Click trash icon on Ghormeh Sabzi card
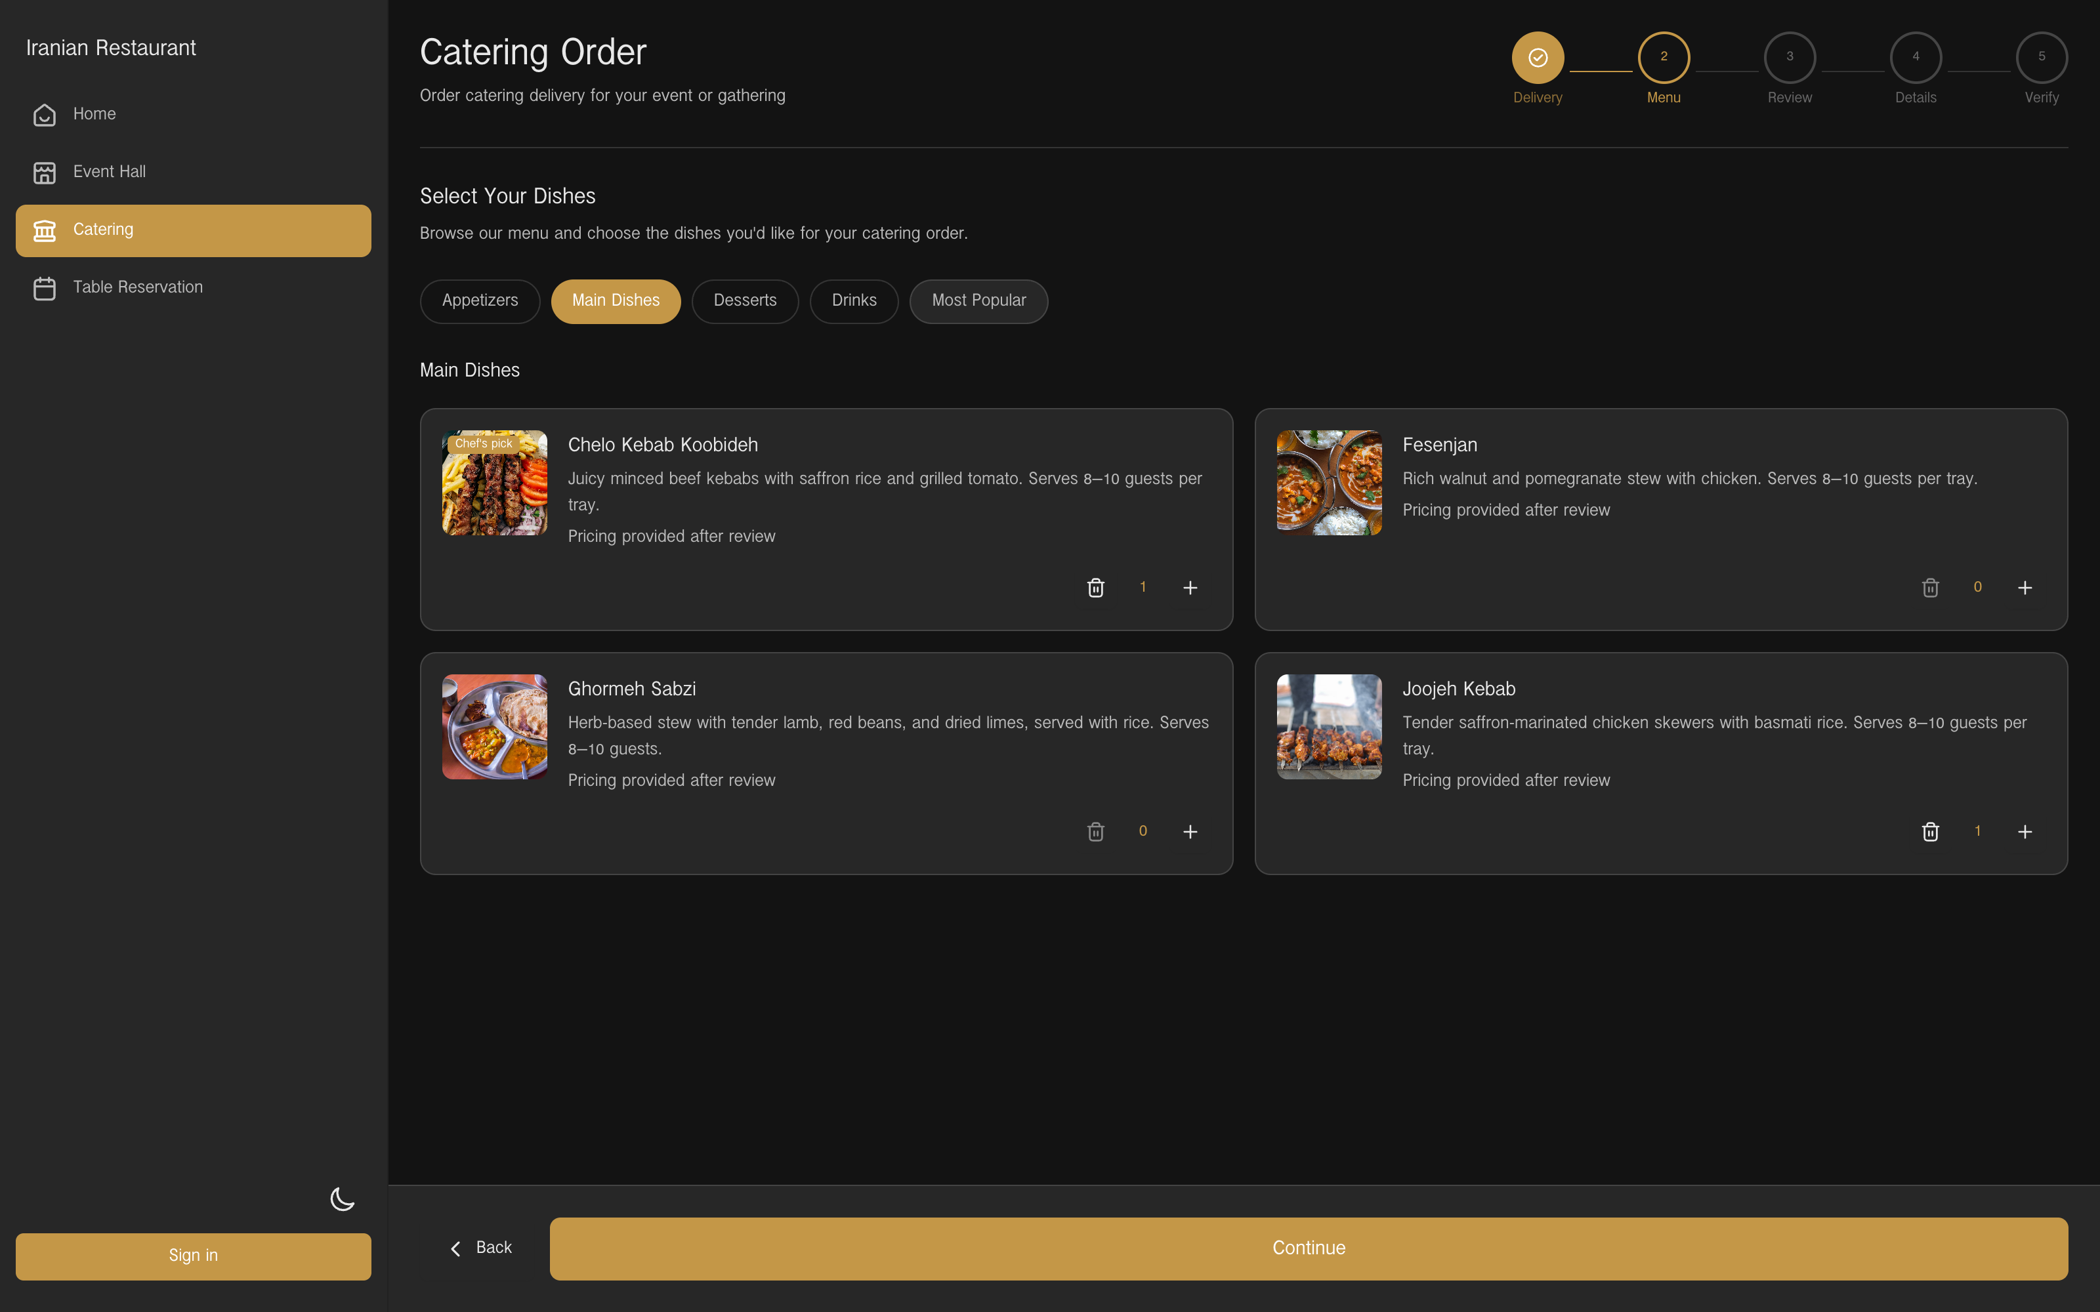The image size is (2100, 1312). (1096, 831)
